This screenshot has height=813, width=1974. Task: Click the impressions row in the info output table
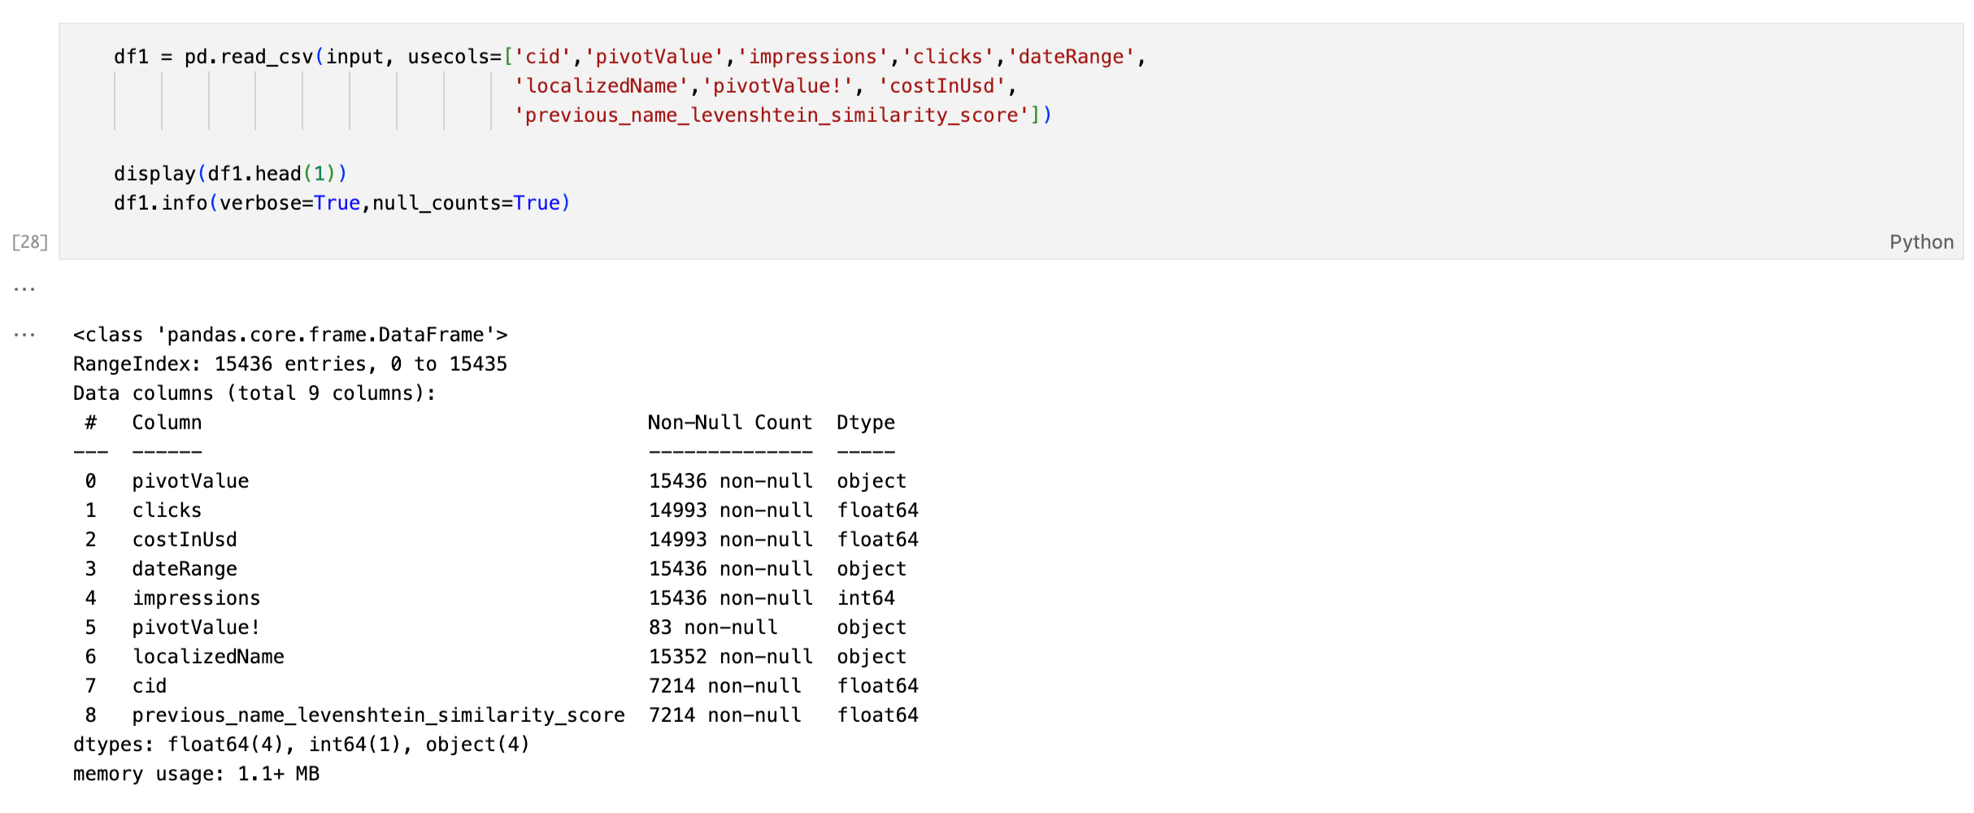coord(196,598)
